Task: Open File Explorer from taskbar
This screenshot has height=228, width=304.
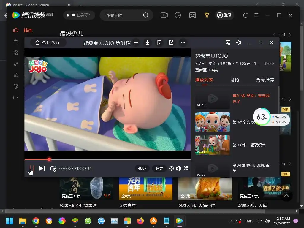Action: click(23, 221)
